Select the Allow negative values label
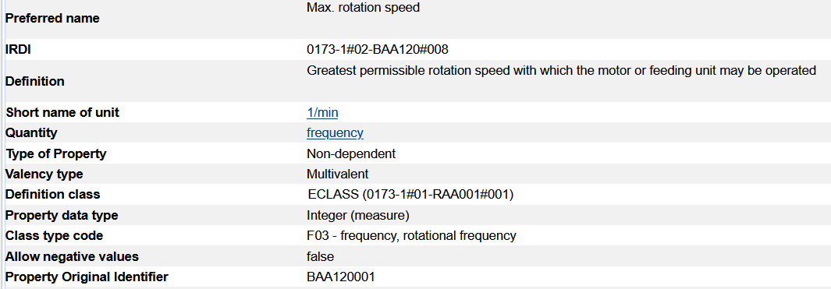Screen dimensions: 831x289 point(72,257)
